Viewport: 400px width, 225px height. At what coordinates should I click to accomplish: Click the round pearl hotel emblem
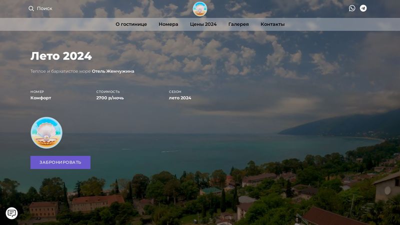[x=46, y=133]
